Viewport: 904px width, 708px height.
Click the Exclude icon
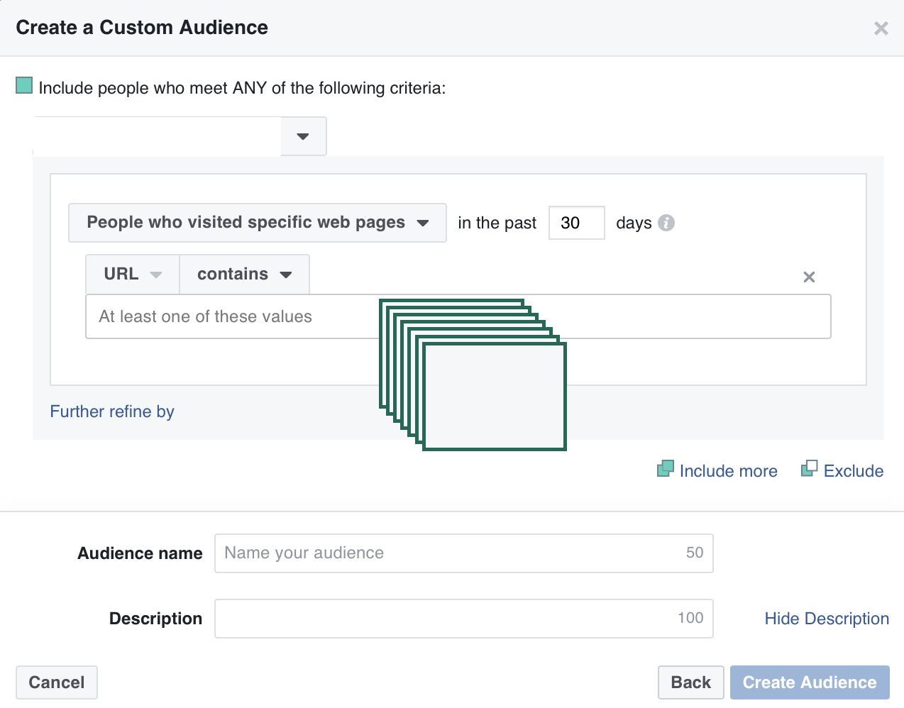[x=809, y=469]
